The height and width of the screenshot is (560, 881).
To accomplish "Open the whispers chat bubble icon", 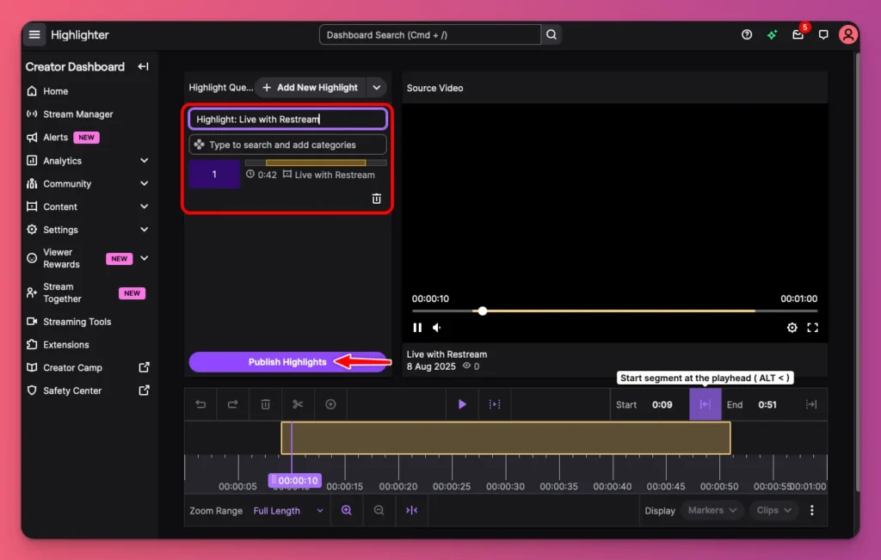I will (823, 34).
